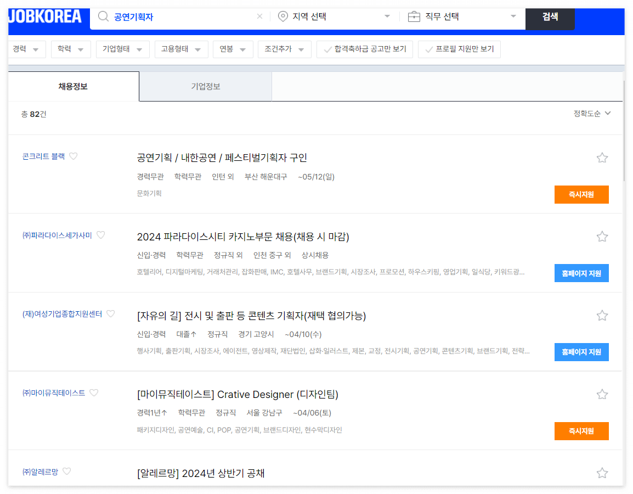The width and height of the screenshot is (633, 494).
Task: Open the 경력 filter dropdown
Action: coord(27,49)
